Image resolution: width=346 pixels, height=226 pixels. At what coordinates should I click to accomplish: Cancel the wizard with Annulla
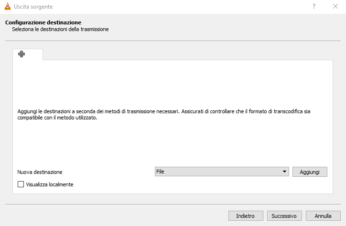(323, 215)
